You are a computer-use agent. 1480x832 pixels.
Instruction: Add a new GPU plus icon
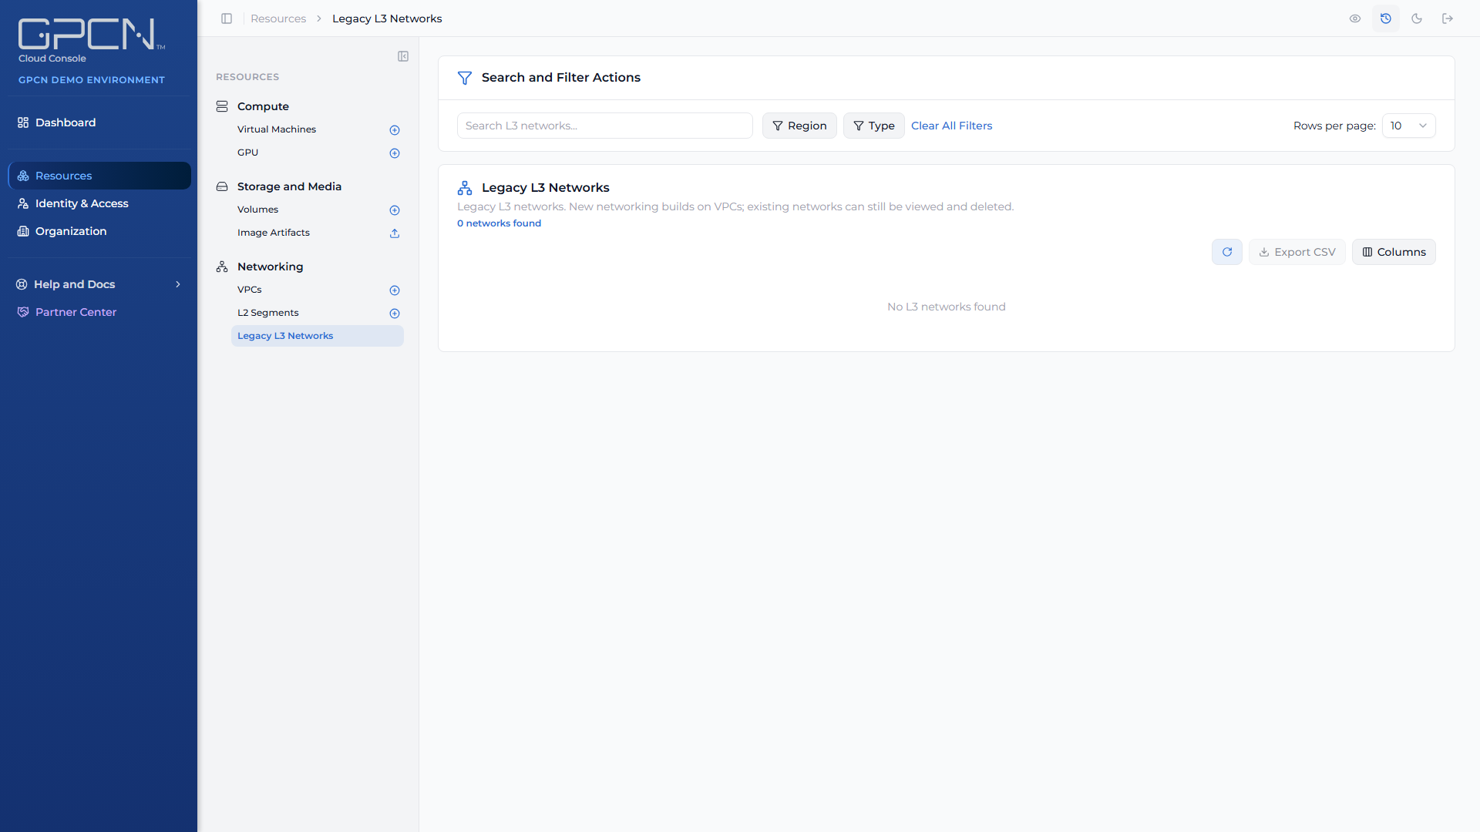(x=395, y=153)
